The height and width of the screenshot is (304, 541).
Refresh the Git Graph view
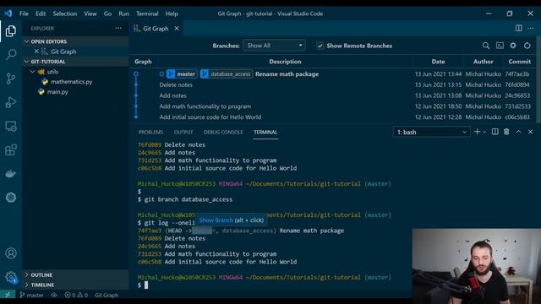(527, 46)
